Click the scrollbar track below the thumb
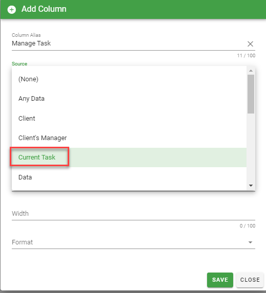This screenshot has height=293, width=266. (x=251, y=148)
